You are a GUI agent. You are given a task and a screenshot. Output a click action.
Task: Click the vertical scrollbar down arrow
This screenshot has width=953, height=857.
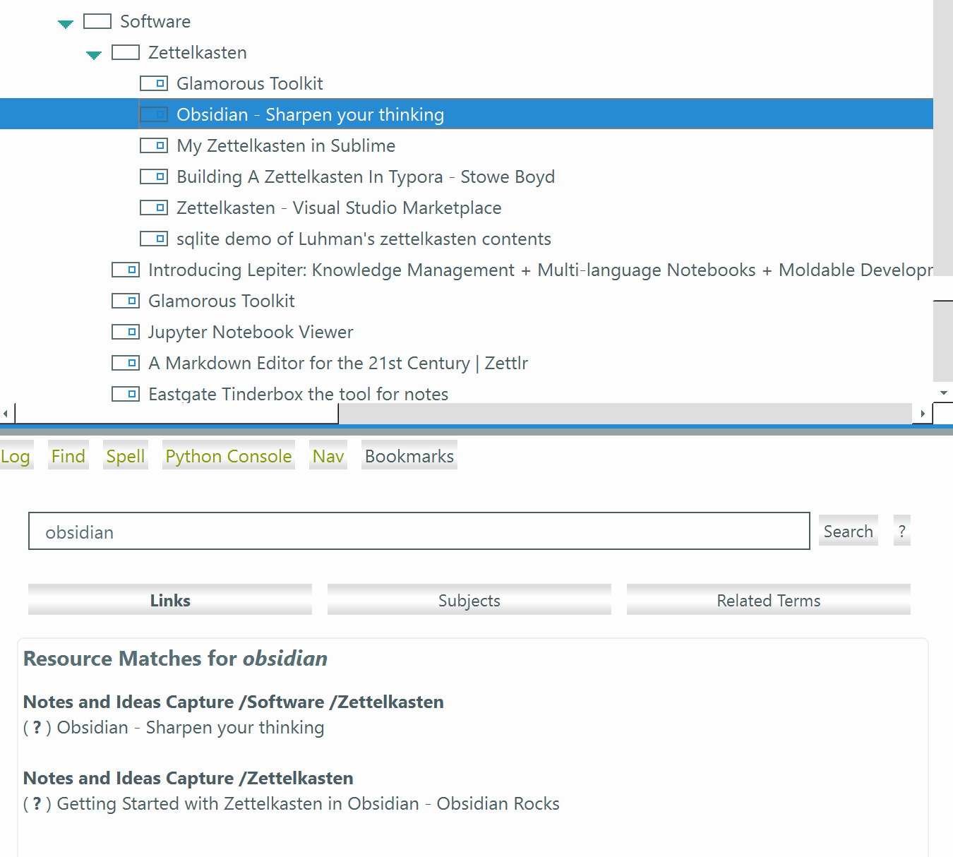coord(943,392)
